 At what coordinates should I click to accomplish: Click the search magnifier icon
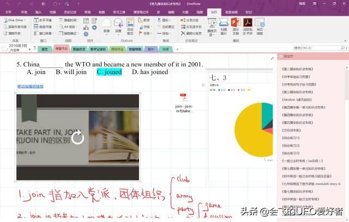click(343, 48)
